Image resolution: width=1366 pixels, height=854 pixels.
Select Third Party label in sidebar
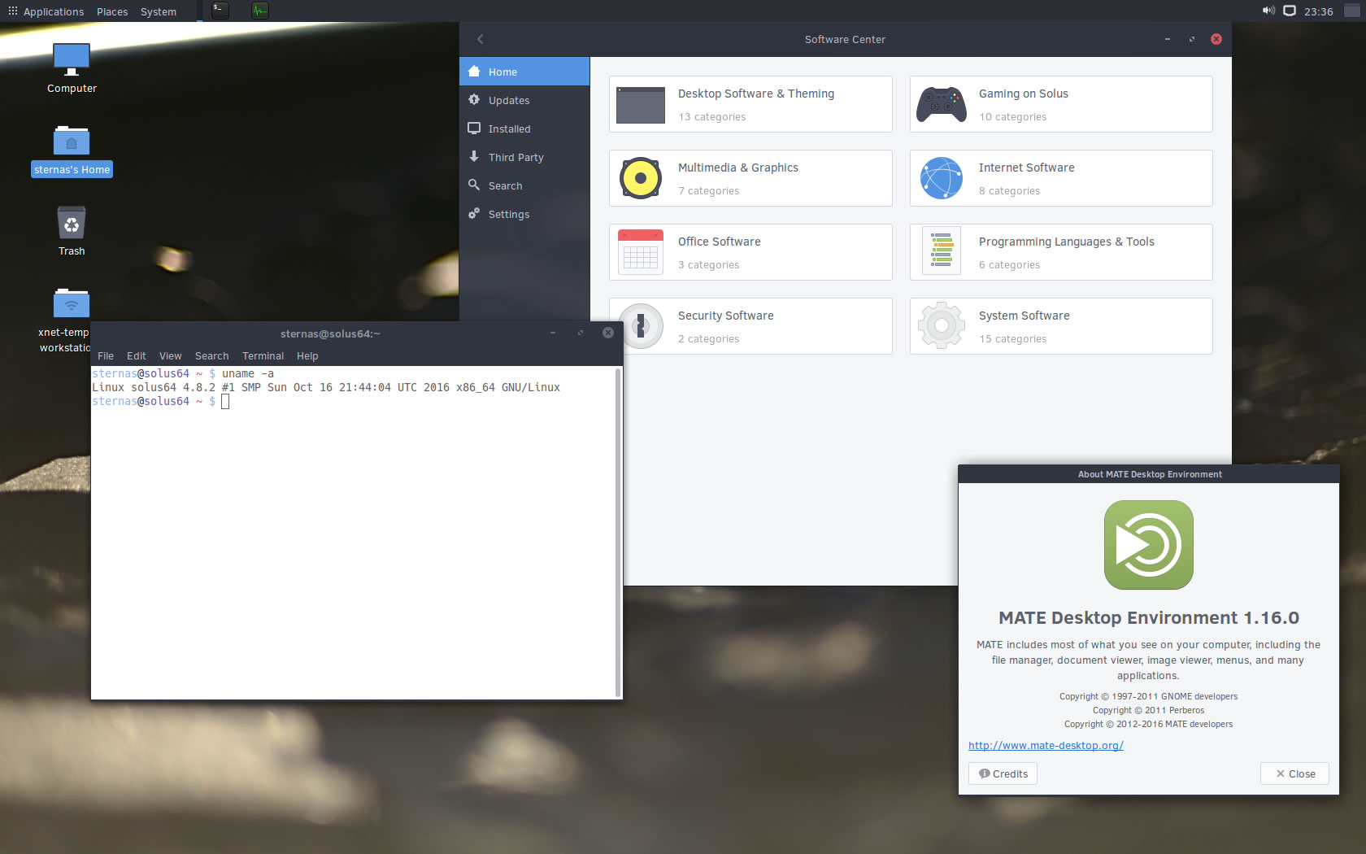click(516, 157)
